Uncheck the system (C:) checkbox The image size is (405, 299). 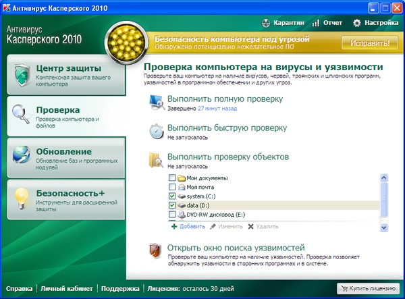coord(172,196)
